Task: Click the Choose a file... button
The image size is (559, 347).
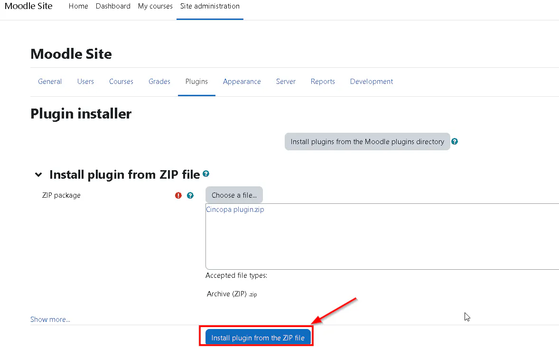Action: click(x=234, y=195)
